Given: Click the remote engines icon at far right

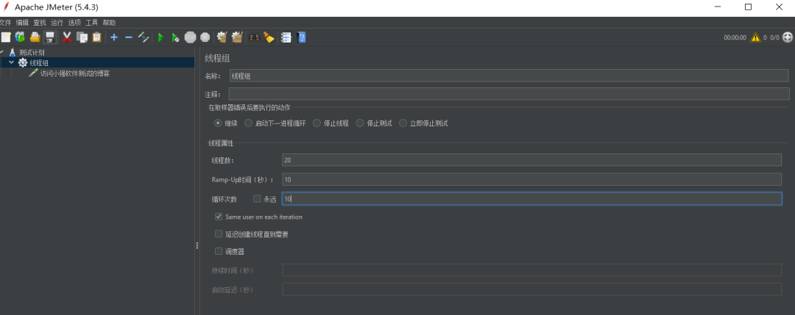Looking at the screenshot, I should pyautogui.click(x=788, y=37).
